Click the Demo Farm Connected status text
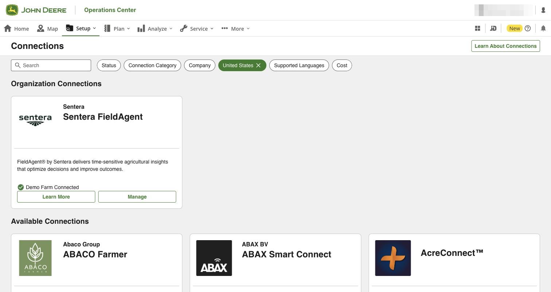Screen dimensions: 551x292 point(52,187)
